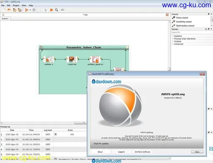Click the gray pause icon after Run

[x=34, y=10]
